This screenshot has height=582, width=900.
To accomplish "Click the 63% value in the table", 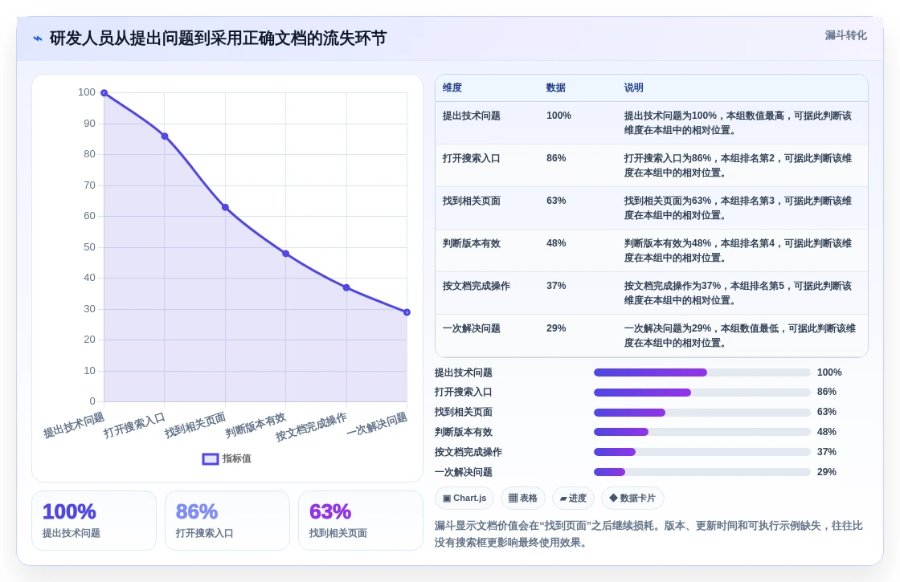I will [556, 201].
